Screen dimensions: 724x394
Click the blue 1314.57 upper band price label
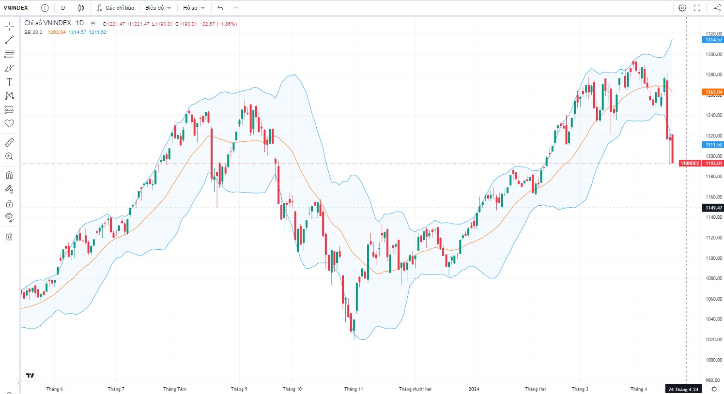click(713, 40)
